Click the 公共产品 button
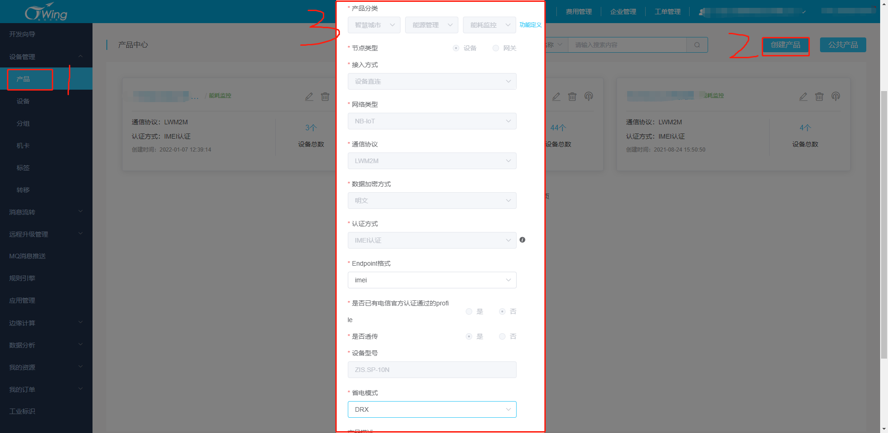 click(x=843, y=45)
